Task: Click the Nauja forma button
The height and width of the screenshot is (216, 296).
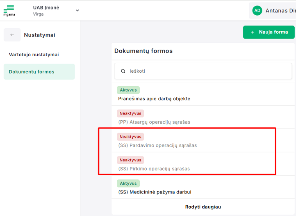Action: pos(269,32)
